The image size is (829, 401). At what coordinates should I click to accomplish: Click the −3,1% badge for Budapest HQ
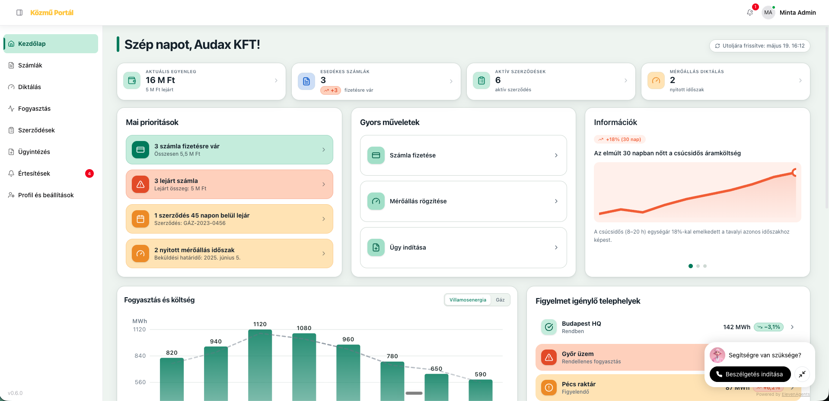point(768,327)
